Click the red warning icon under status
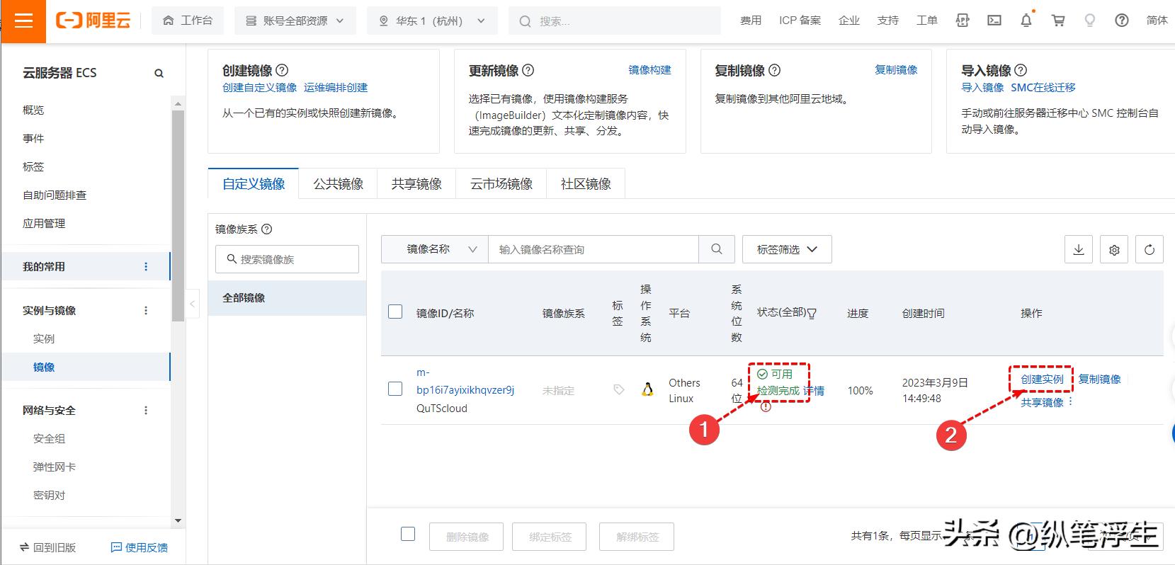Viewport: 1175px width, 565px height. tap(766, 407)
